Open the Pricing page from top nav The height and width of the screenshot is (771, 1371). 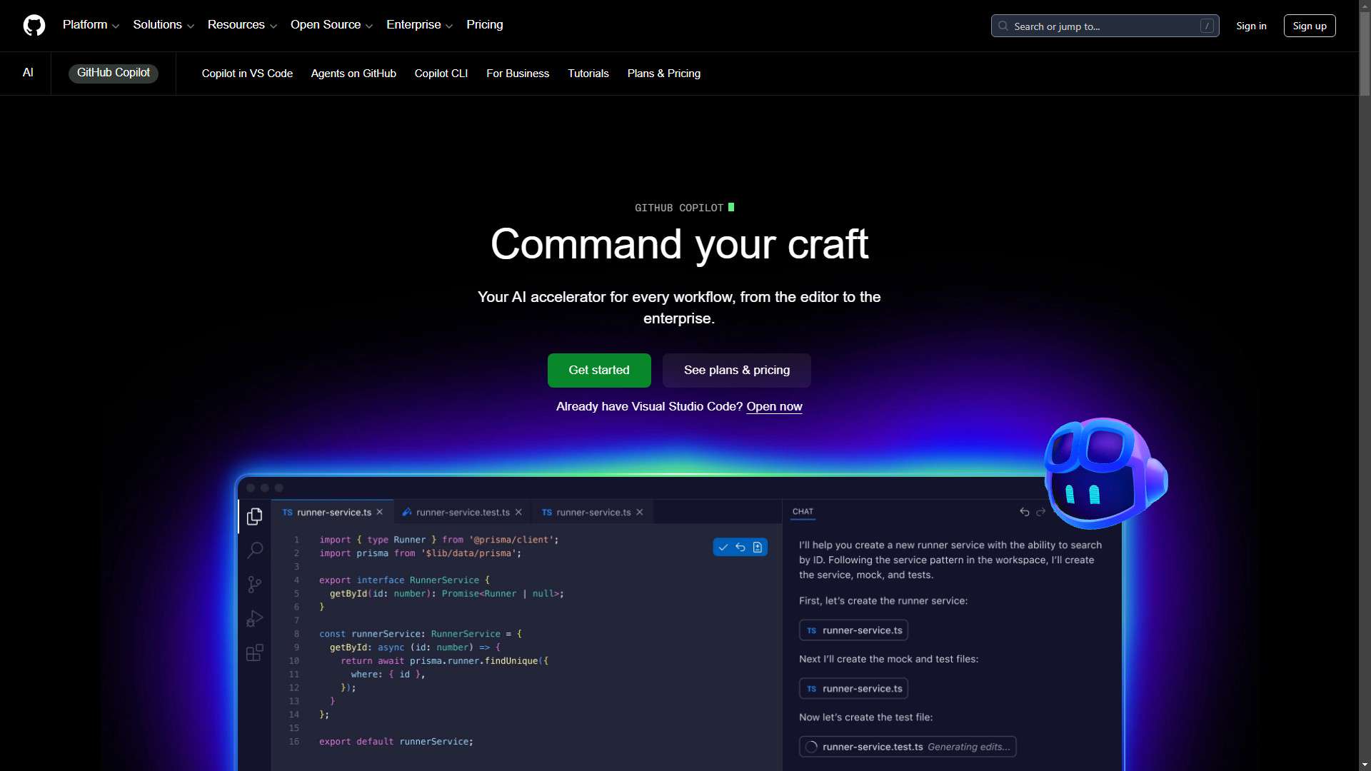tap(485, 25)
